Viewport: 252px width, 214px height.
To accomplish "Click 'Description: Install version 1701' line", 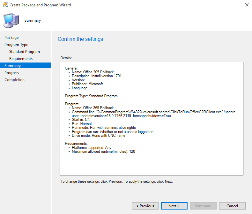I will 97,76.
